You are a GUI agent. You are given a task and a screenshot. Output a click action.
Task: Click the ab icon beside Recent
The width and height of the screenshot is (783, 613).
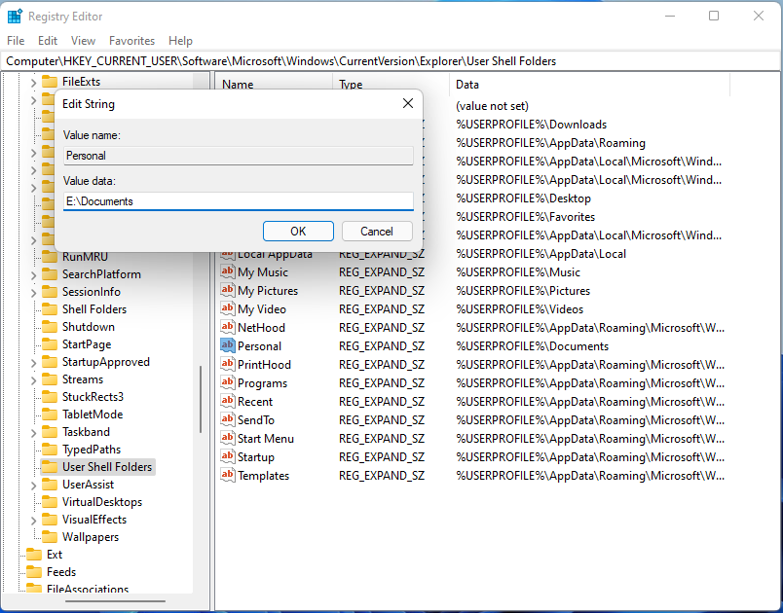pos(228,402)
